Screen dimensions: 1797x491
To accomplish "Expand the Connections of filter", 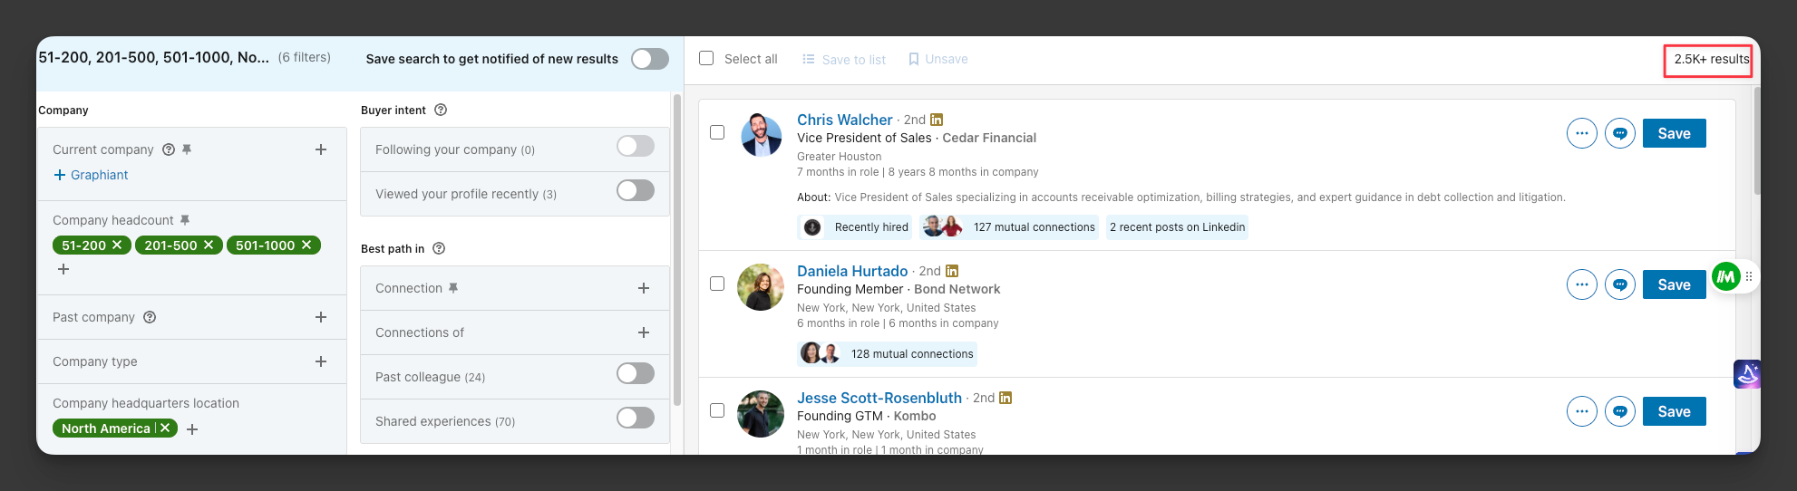I will [644, 332].
